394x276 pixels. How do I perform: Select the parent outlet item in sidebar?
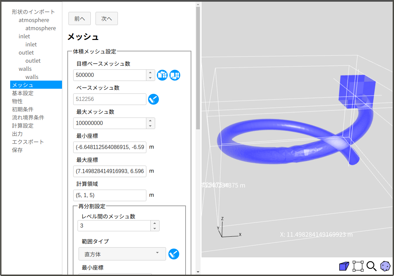(x=26, y=52)
